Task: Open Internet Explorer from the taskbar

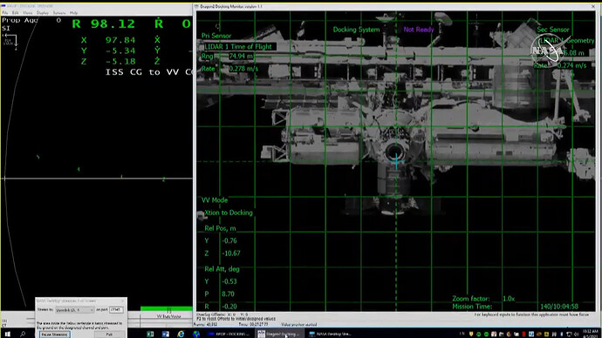Action: click(181, 335)
